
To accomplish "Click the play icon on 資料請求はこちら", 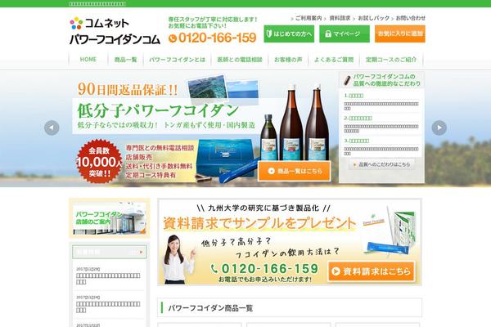I will 336,271.
